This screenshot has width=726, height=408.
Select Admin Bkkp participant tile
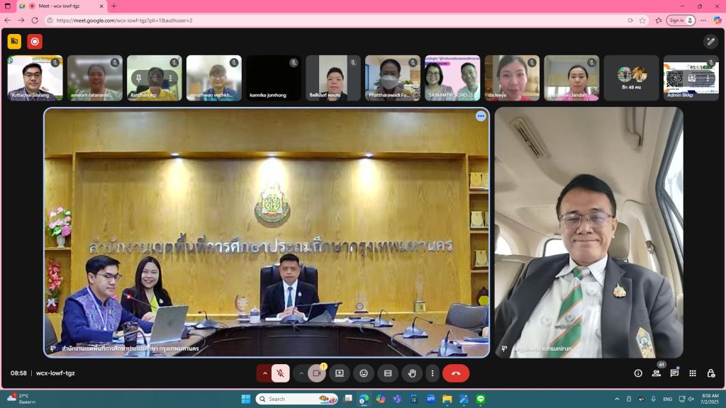[691, 78]
